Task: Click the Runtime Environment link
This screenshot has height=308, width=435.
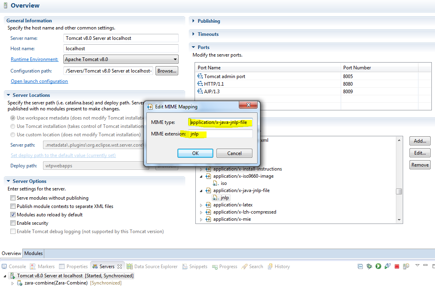Action: click(34, 59)
